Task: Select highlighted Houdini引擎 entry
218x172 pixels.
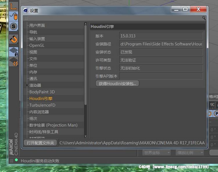Action: [x=41, y=98]
